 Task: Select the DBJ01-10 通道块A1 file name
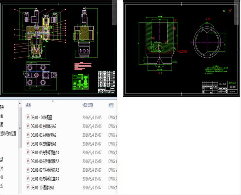click(42, 188)
